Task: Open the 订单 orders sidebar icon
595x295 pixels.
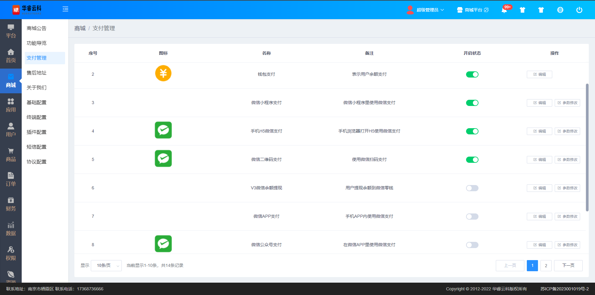Action: point(11,179)
